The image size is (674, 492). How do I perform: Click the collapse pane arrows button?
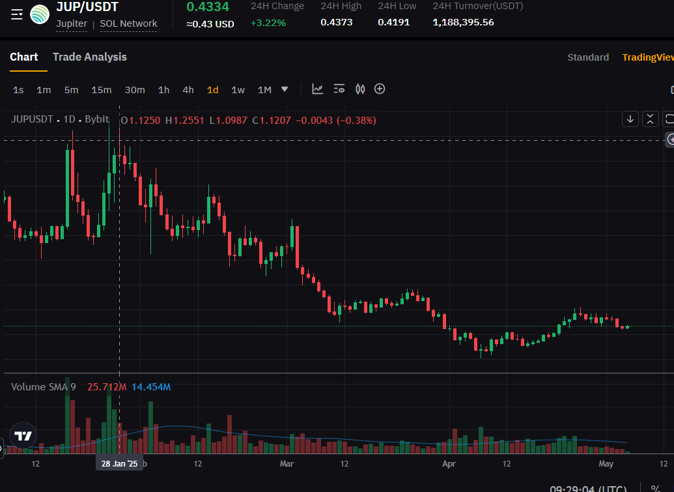click(651, 119)
